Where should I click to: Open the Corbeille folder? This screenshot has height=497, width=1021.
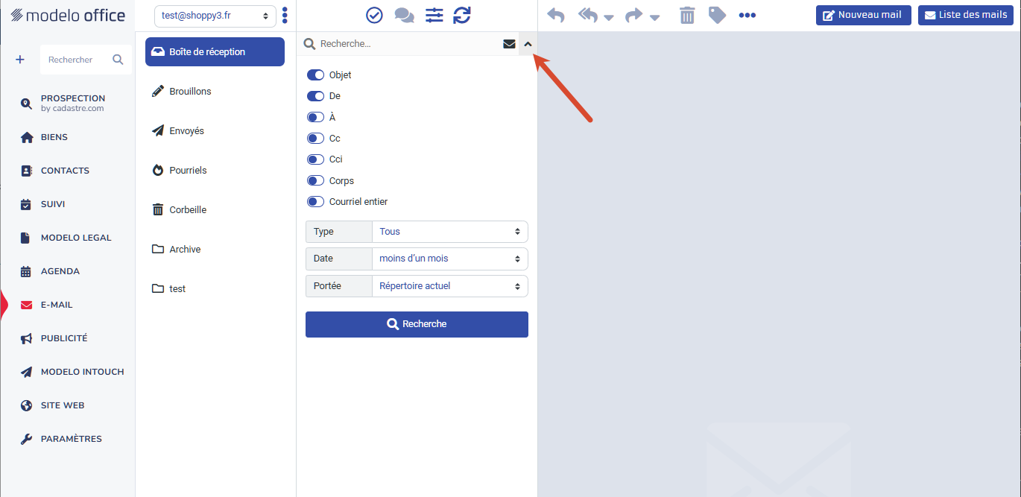(215, 210)
